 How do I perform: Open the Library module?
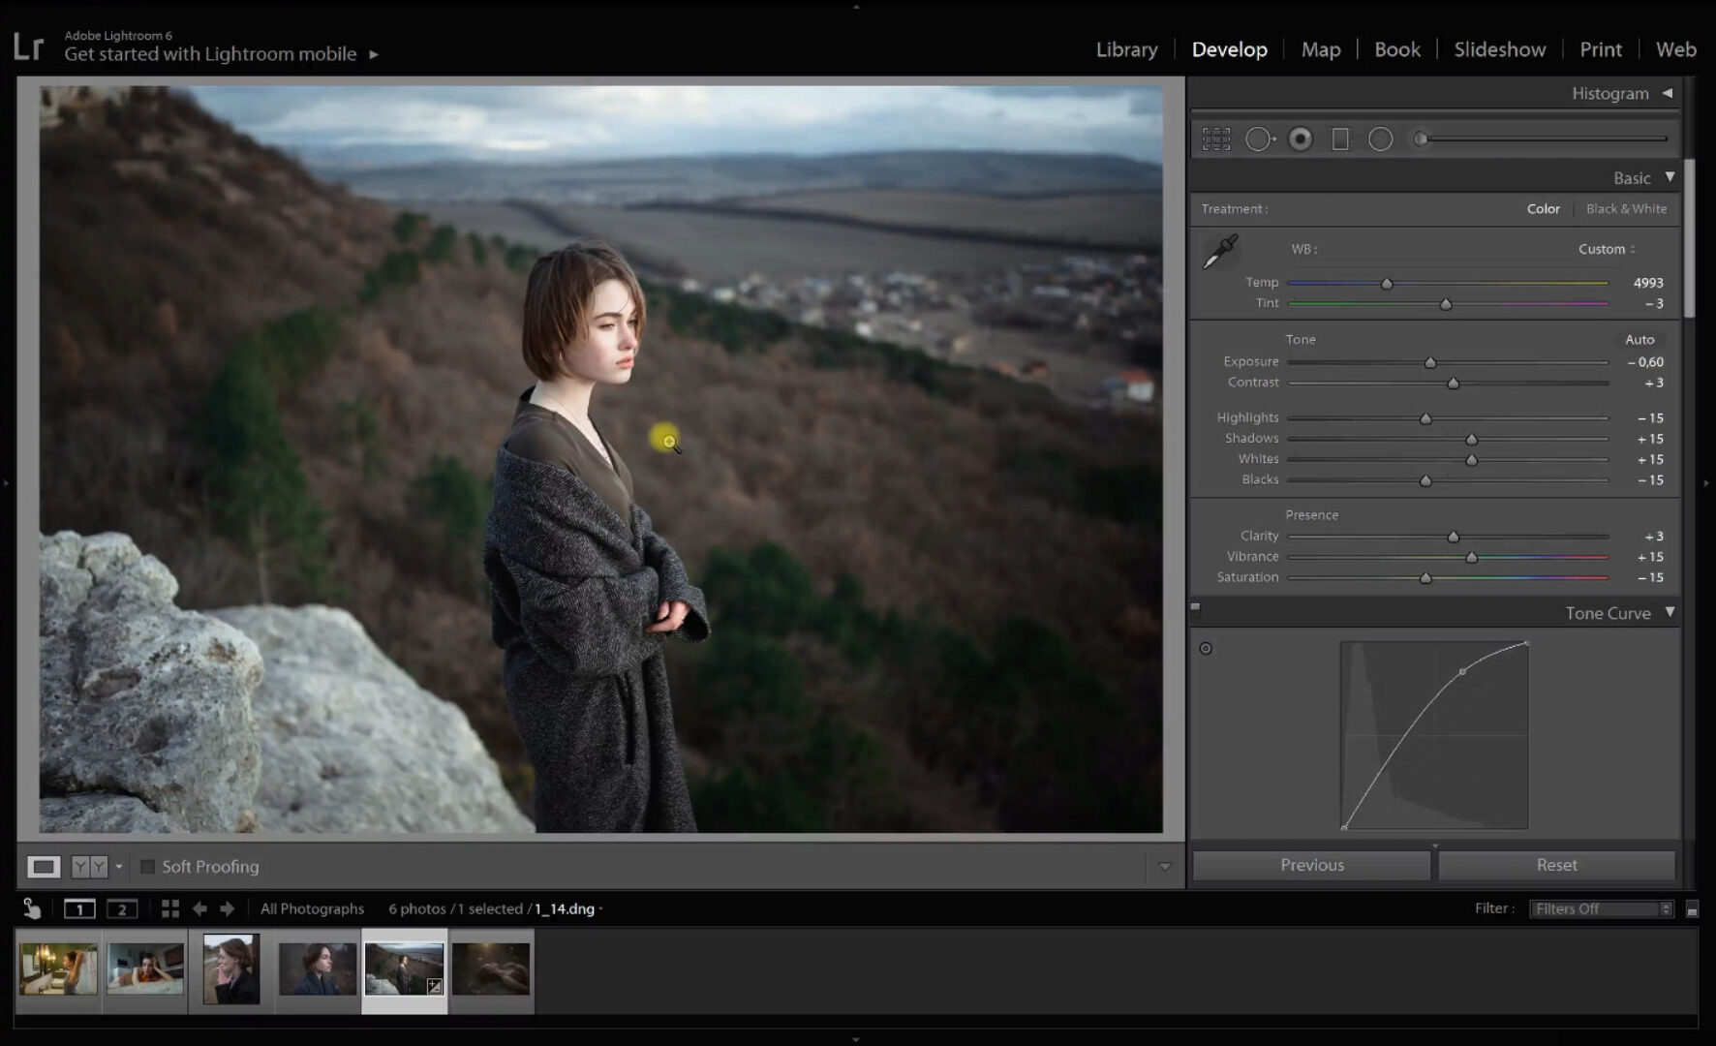pos(1126,49)
